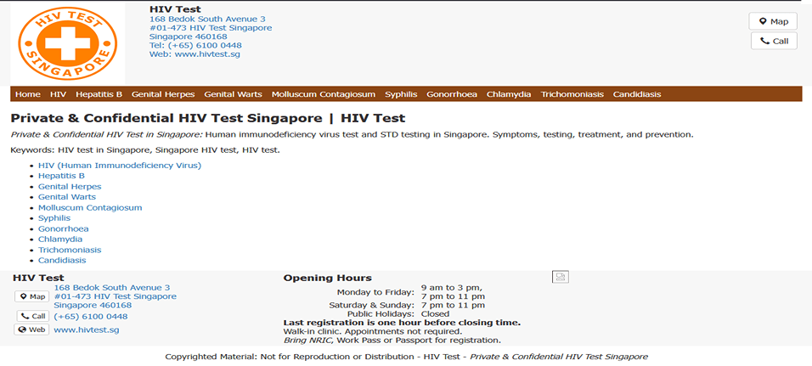Click the 'Monday to Friday:' label
Screen dimensions: 812x366
point(376,292)
